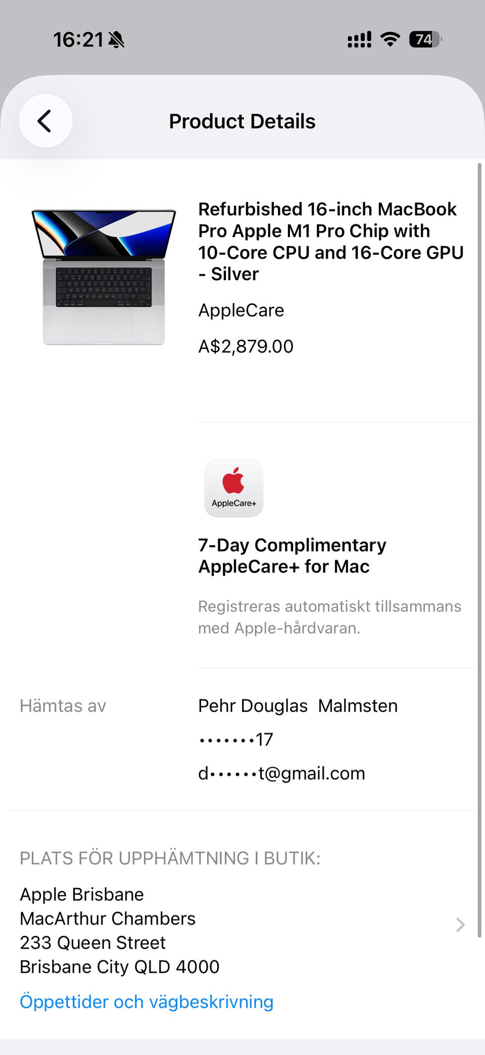Open the Apple Brisbane store chevron
This screenshot has width=485, height=1055.
coord(460,925)
